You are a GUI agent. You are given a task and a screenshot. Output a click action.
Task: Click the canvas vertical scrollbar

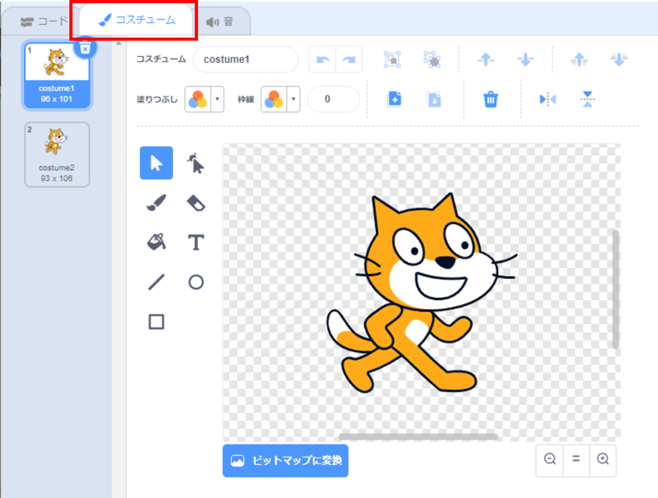pos(616,290)
